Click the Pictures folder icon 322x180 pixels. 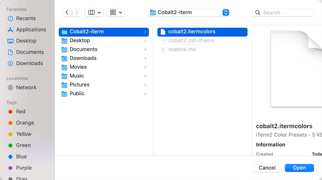pos(64,85)
